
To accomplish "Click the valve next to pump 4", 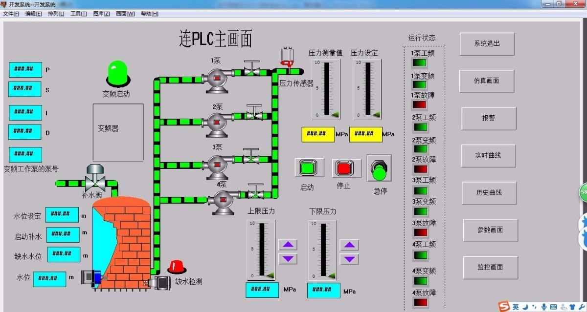I will 255,191.
